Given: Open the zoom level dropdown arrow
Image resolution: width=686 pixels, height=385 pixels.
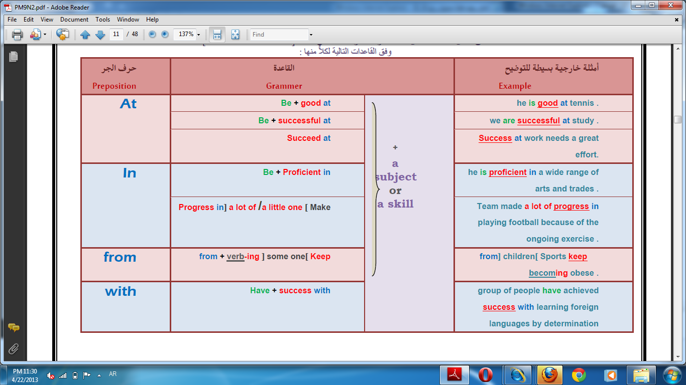Looking at the screenshot, I should 199,35.
